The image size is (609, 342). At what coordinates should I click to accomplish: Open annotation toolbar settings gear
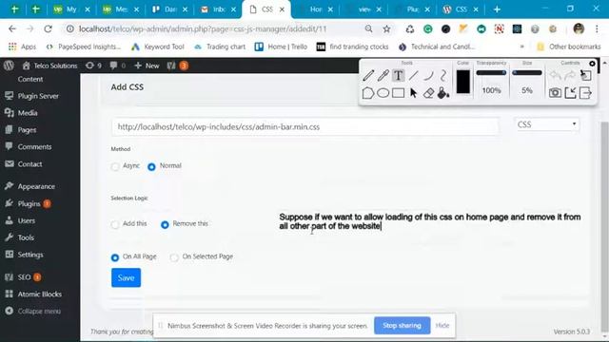pos(592,64)
